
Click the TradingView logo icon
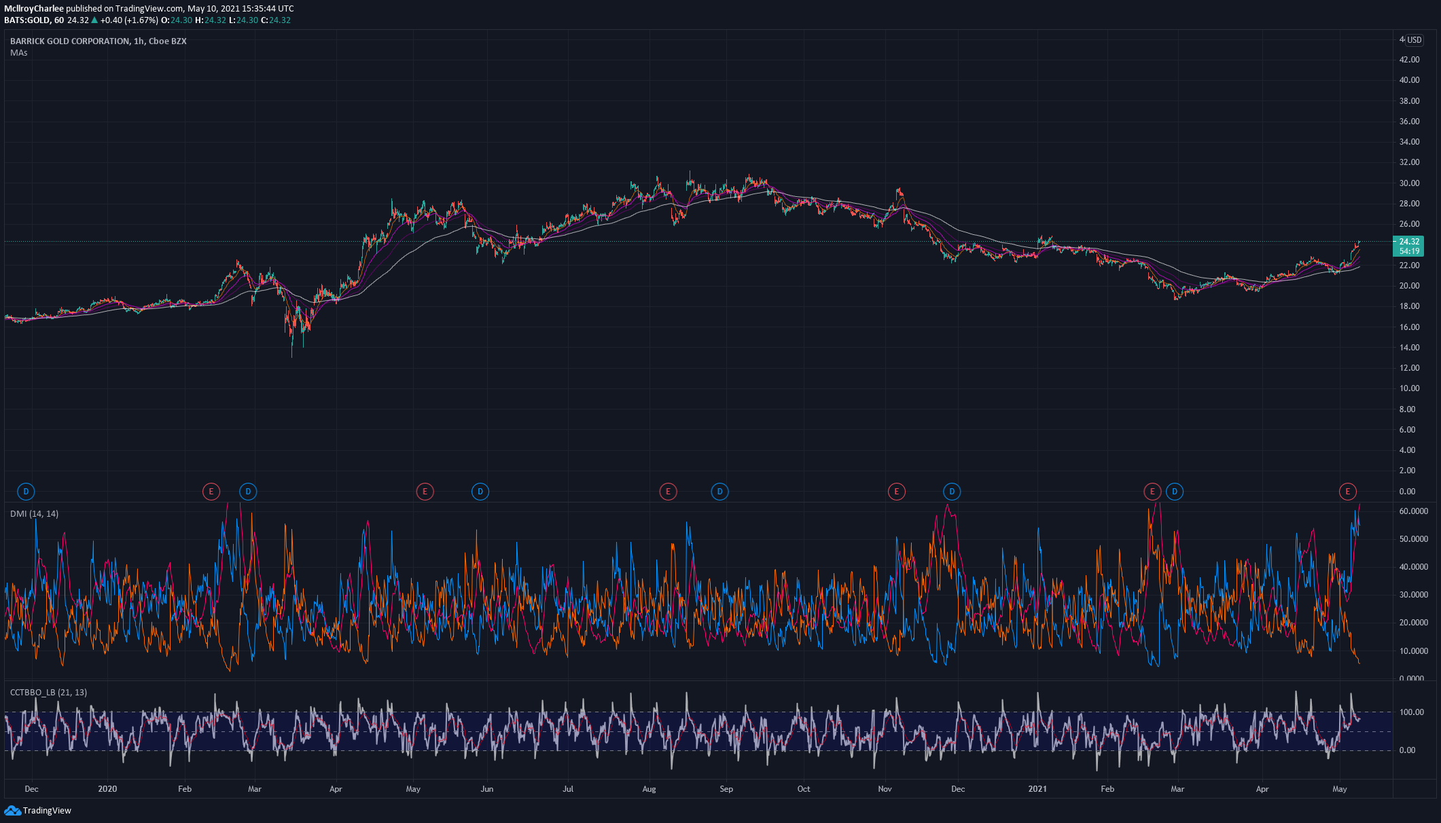[12, 810]
